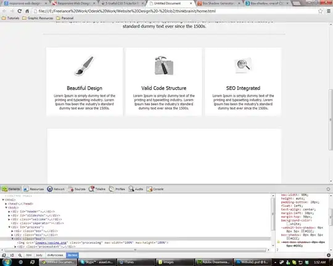333x266 pixels.
Task: Switch to Photoshop Website1.psd in taskbar
Action: pyautogui.click(x=252, y=262)
